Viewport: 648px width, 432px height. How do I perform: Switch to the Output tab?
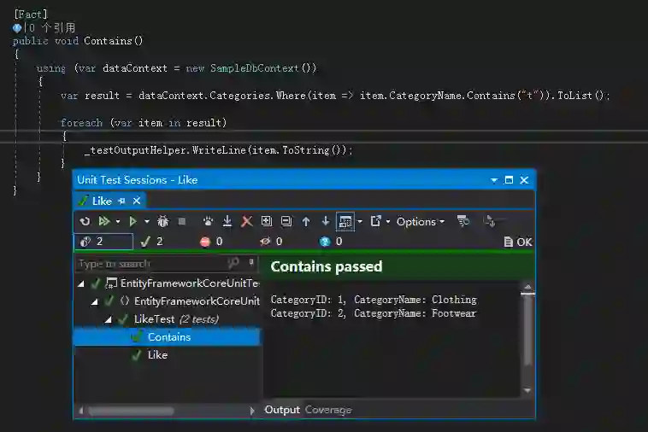click(282, 410)
